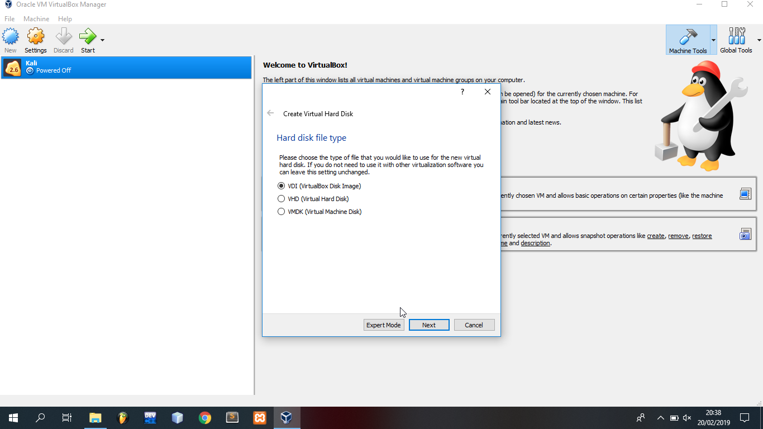Image resolution: width=763 pixels, height=429 pixels.
Task: Open FL Studio fruit icon on taskbar
Action: 123,418
